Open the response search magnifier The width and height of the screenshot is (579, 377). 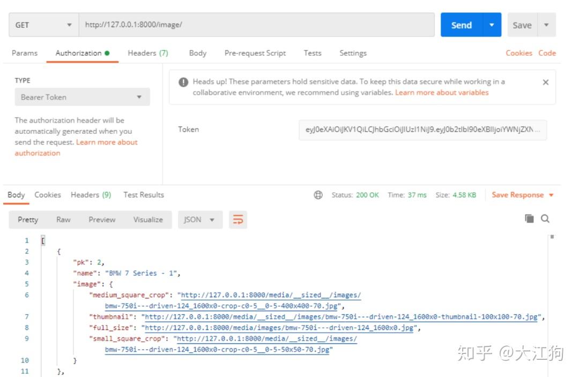click(545, 219)
